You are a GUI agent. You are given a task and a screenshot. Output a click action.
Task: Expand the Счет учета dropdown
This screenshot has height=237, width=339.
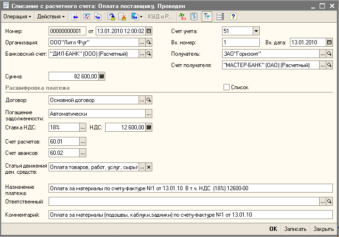(x=256, y=31)
